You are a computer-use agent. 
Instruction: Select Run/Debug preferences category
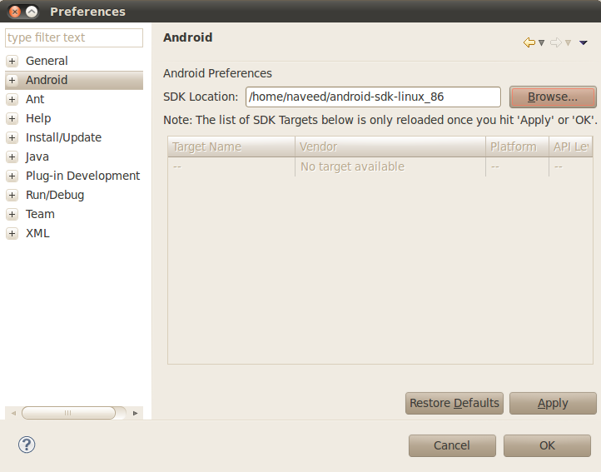click(x=55, y=195)
